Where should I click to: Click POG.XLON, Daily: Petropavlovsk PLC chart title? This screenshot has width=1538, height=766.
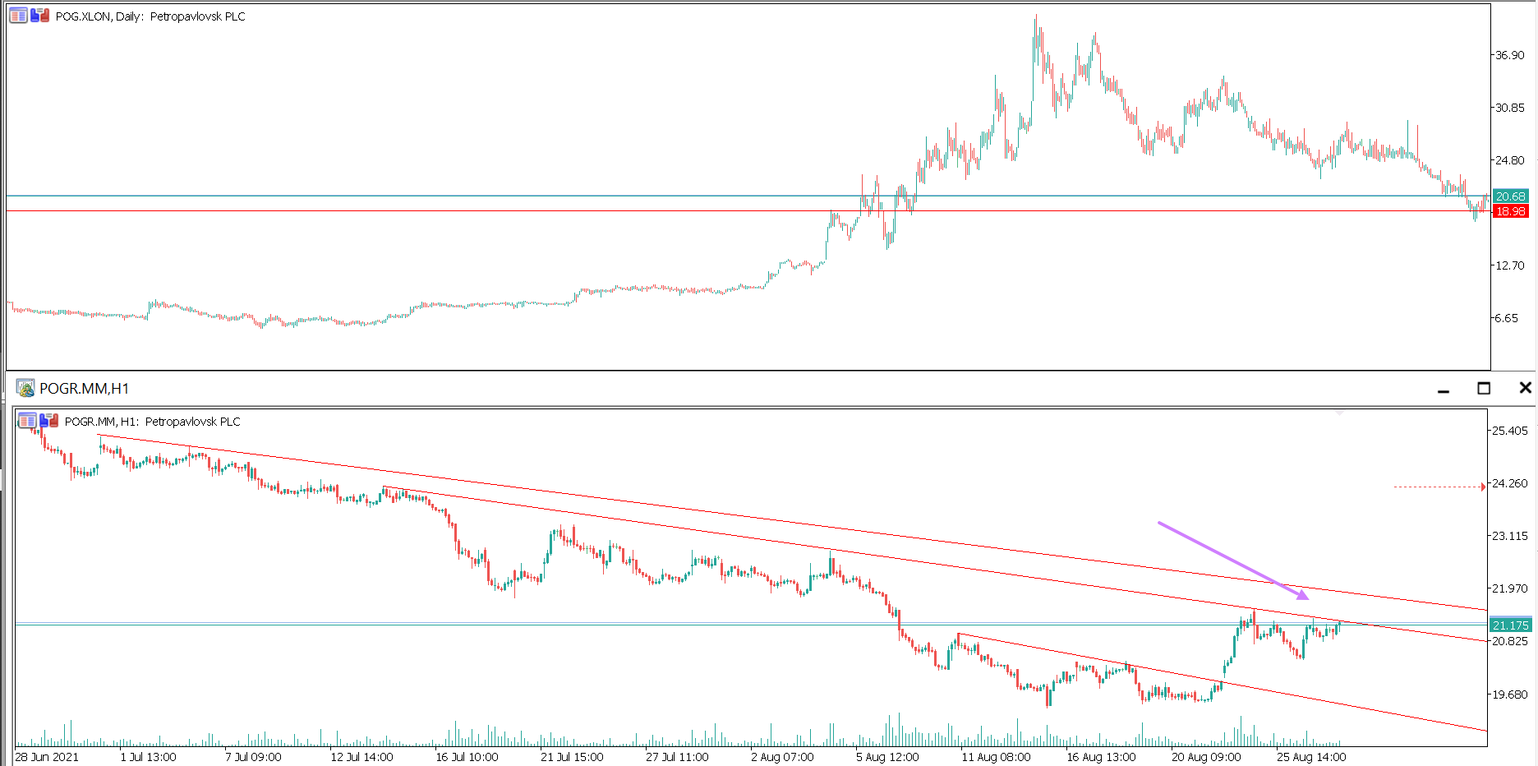(150, 16)
